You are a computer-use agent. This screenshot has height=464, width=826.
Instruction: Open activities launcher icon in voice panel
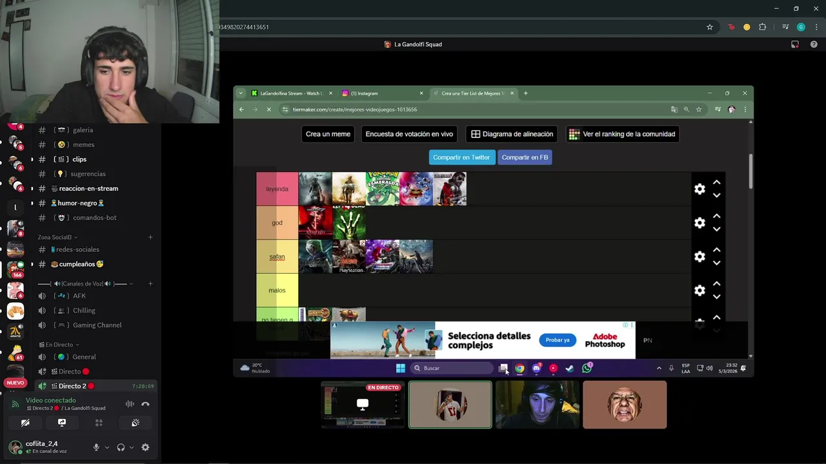click(x=99, y=423)
